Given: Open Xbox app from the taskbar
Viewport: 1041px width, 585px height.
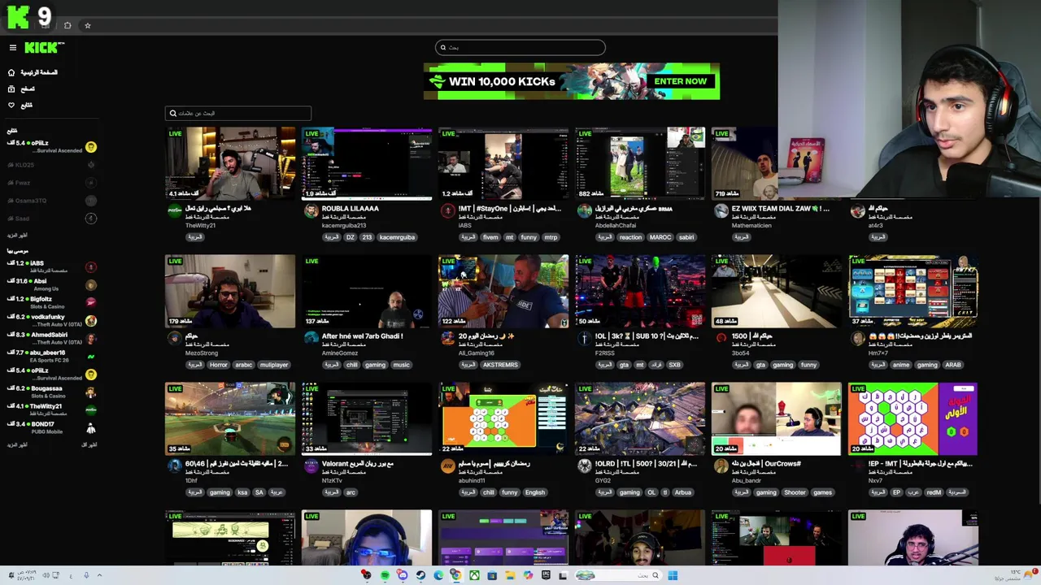Looking at the screenshot, I should tap(474, 575).
